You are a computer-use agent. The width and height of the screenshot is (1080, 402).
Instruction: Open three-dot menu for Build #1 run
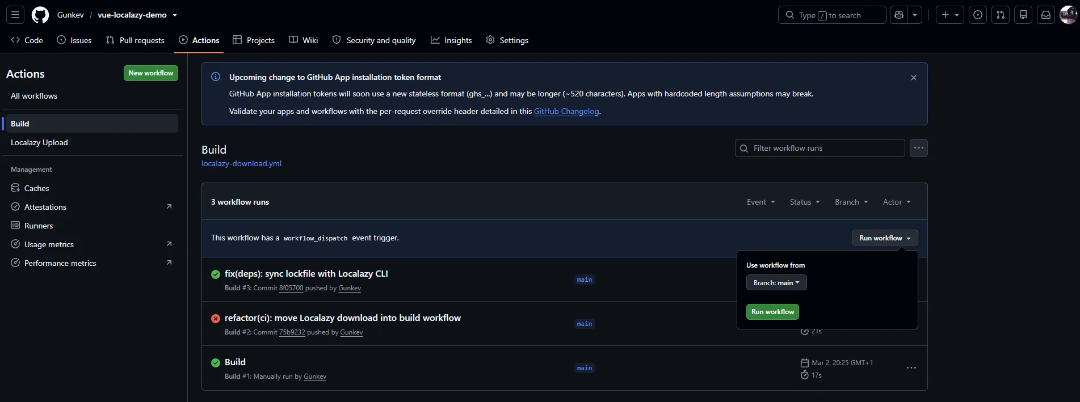point(911,368)
